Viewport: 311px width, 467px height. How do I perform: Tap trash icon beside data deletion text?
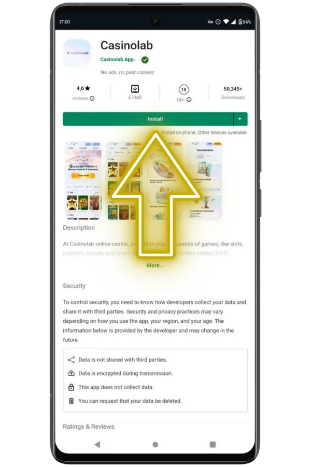[x=71, y=401]
